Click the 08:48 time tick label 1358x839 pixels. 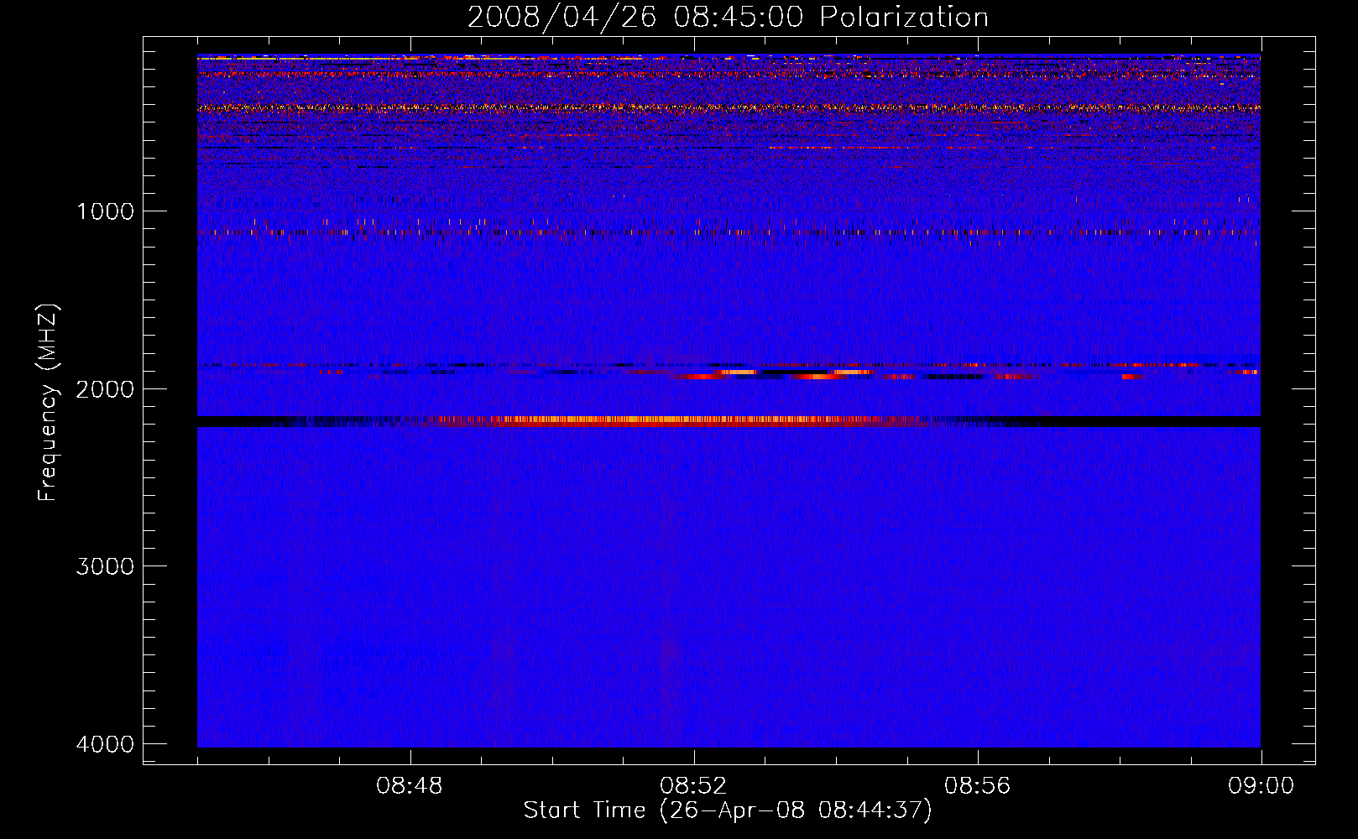tap(410, 786)
